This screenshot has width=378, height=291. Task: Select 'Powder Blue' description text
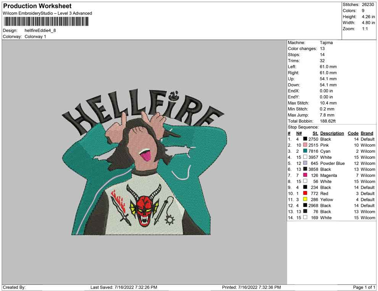coord(333,163)
